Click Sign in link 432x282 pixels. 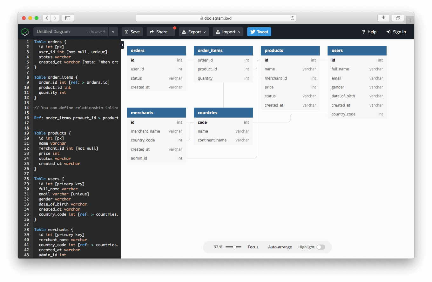pos(396,32)
